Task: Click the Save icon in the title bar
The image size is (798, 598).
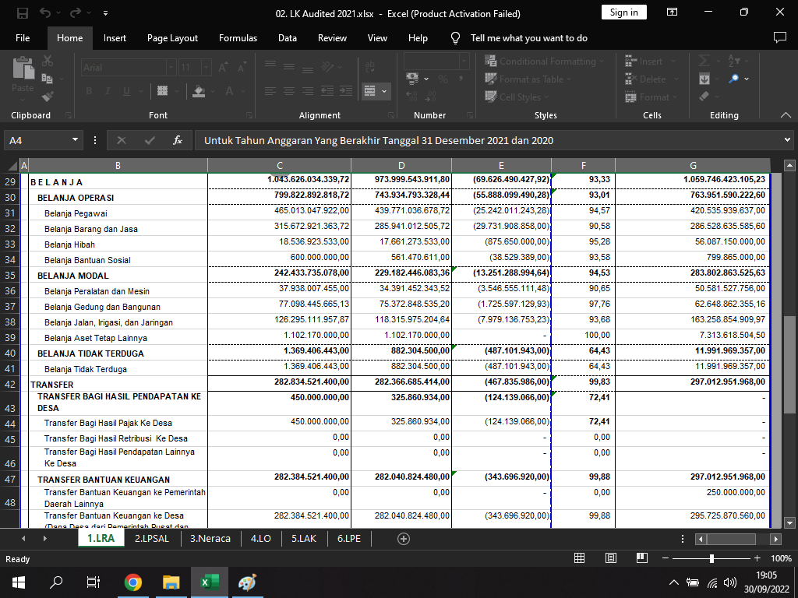Action: tap(22, 13)
